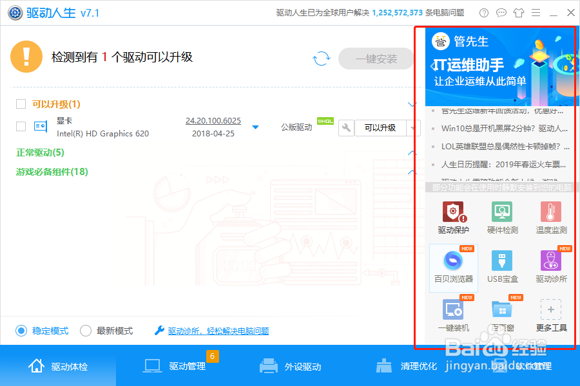Open 驱动诊所 doctor tool
This screenshot has width=580, height=386.
click(551, 267)
